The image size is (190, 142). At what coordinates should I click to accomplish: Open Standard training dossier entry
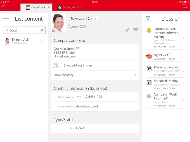tap(165, 84)
